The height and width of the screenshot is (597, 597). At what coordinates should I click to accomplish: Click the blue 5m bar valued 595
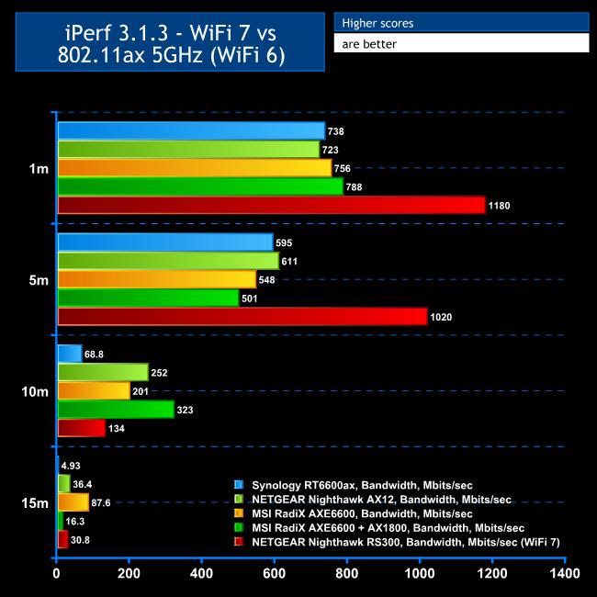coord(165,242)
